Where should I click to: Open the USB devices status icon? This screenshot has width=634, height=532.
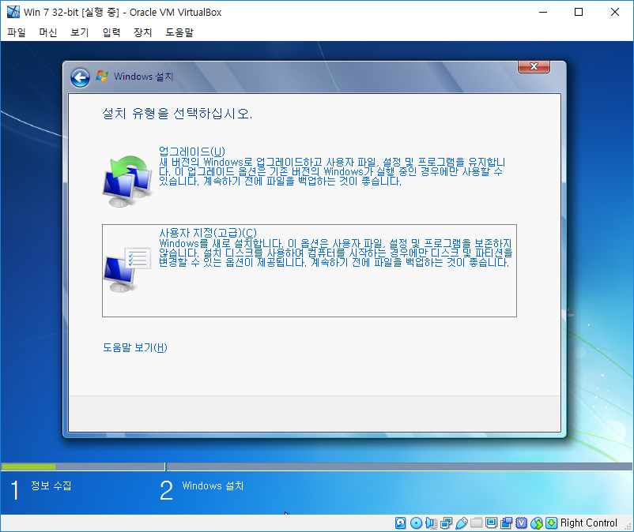click(x=462, y=523)
